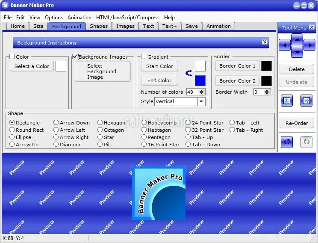This screenshot has width=318, height=243.
Task: Switch to the Animation tab
Action: point(219,26)
